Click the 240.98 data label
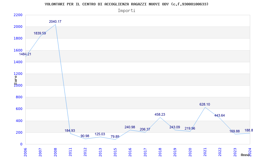253x158 pixels. 130,127
